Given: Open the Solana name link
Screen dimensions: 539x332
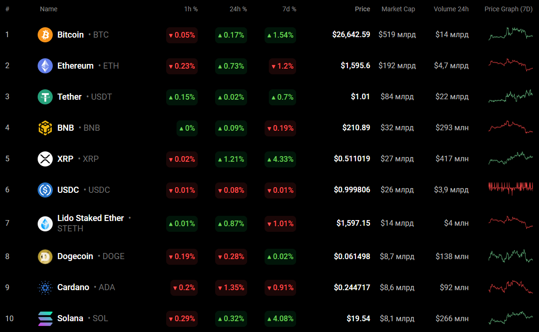Looking at the screenshot, I should coord(70,318).
